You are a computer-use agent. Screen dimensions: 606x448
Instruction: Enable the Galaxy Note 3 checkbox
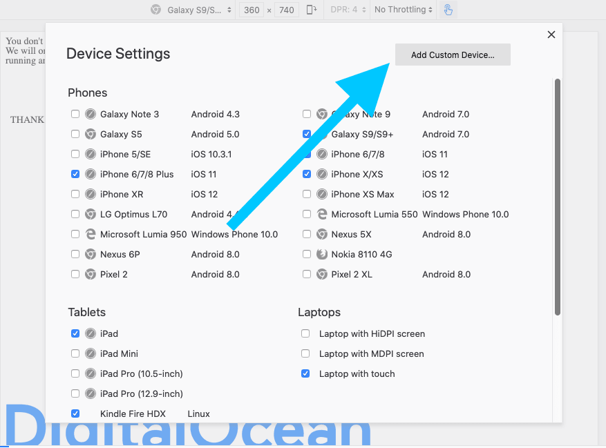(x=75, y=114)
